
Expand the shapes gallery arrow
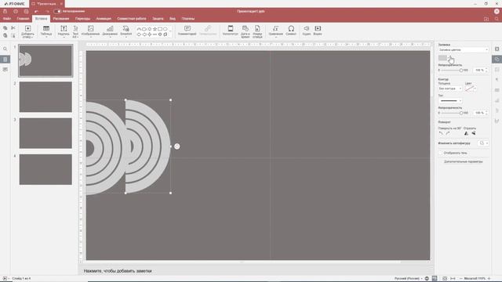pyautogui.click(x=170, y=31)
